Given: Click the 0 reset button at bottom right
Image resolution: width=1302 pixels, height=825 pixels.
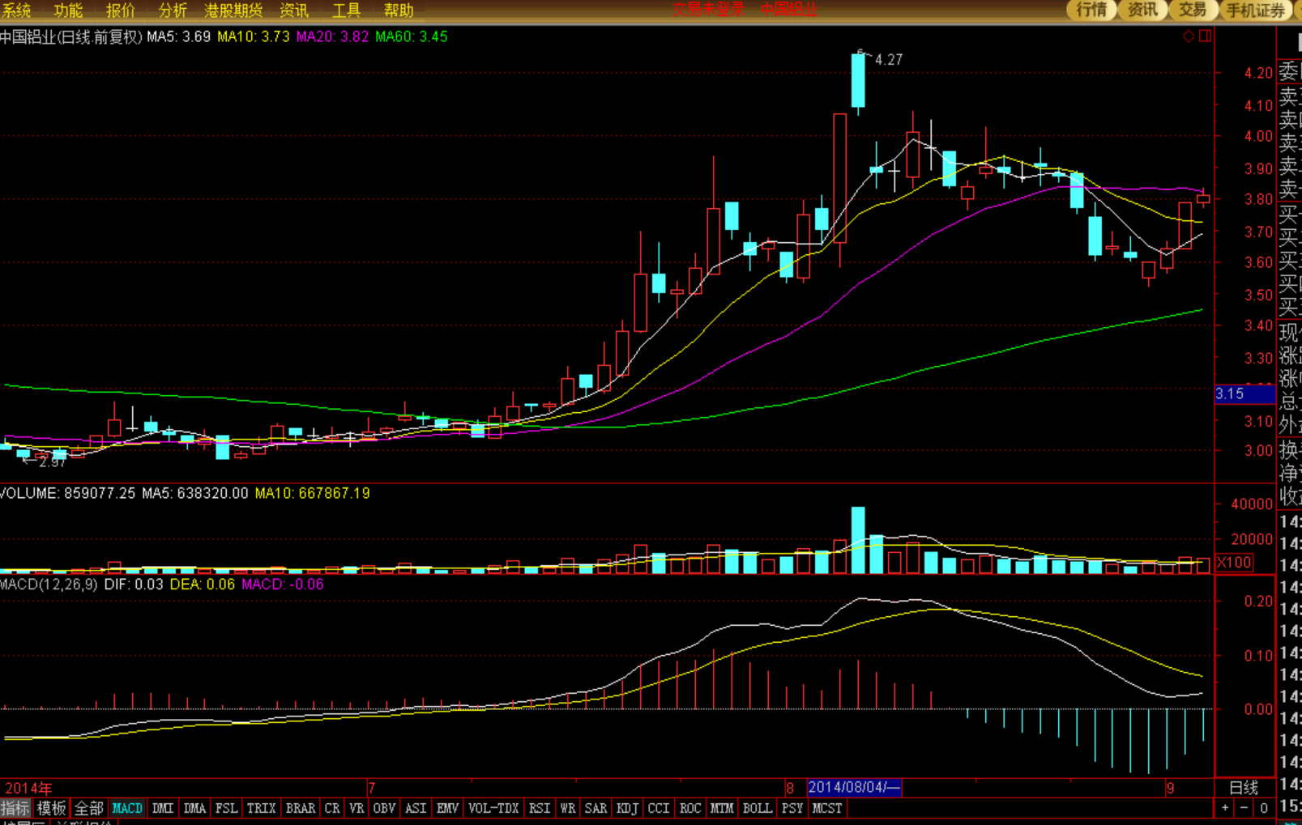Looking at the screenshot, I should tap(1264, 808).
